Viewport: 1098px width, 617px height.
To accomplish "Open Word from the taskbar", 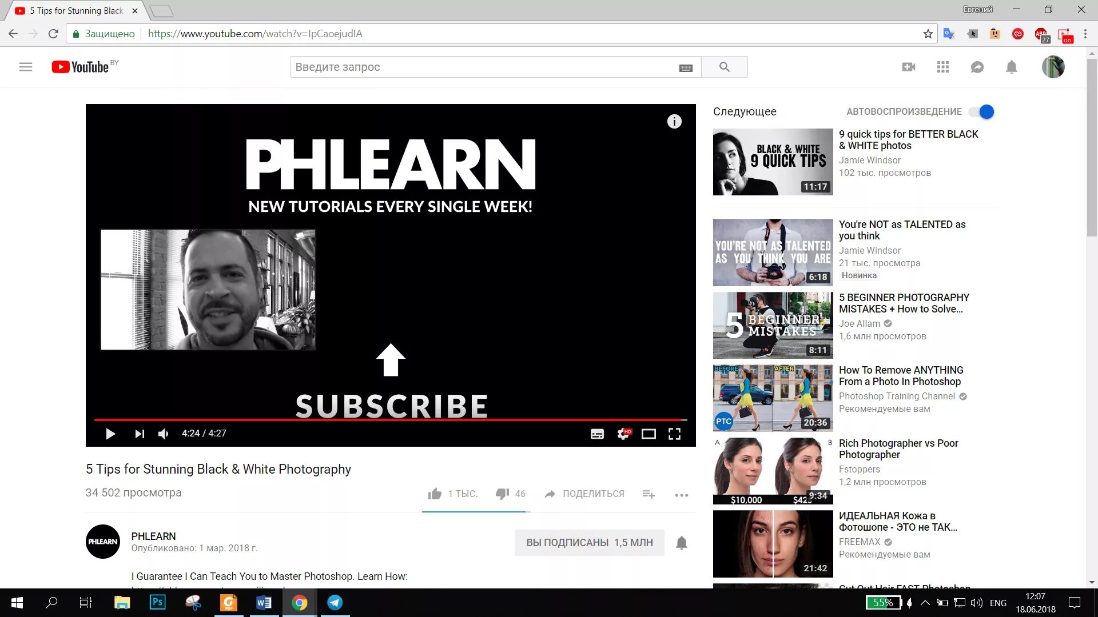I will click(264, 602).
